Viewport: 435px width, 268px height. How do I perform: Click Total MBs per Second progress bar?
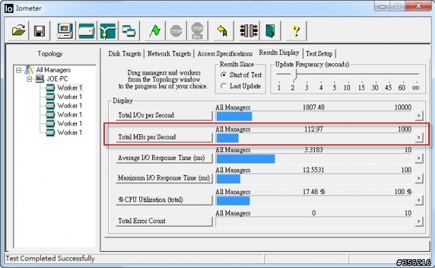pyautogui.click(x=314, y=138)
